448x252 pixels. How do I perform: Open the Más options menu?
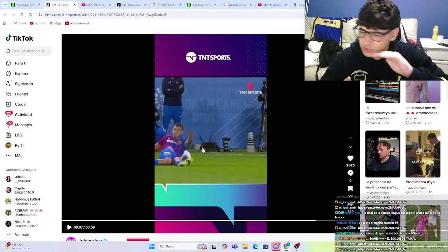point(14,156)
